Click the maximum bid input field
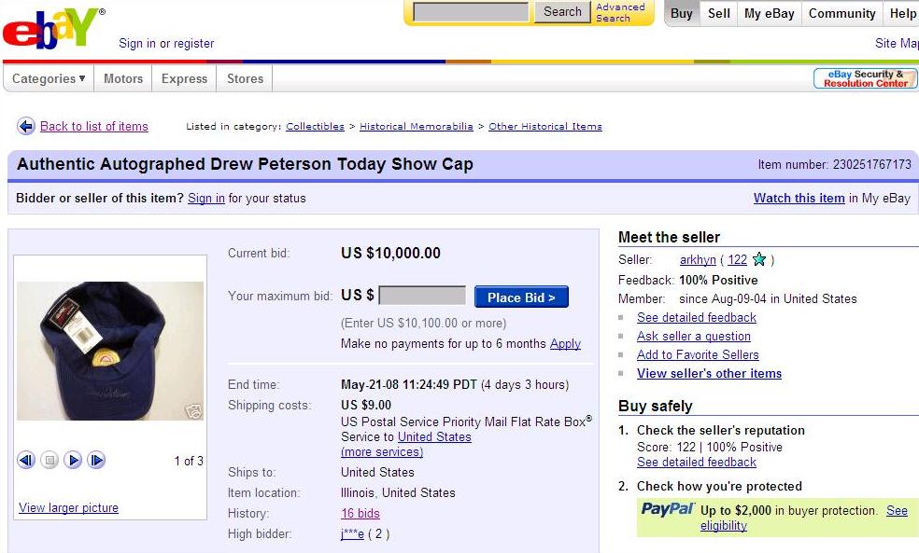Viewport: 919px width, 553px height. pos(422,296)
